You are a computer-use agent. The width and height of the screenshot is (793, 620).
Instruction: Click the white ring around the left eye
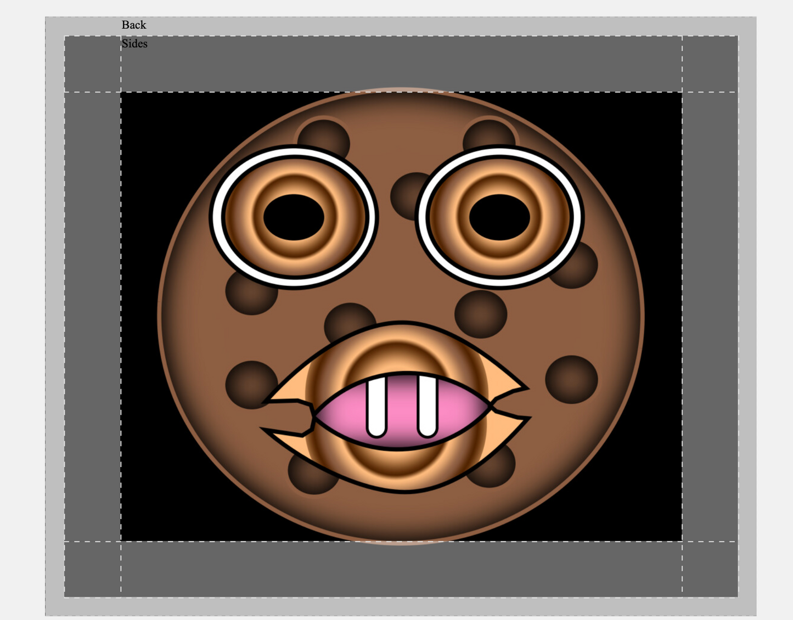pos(217,217)
